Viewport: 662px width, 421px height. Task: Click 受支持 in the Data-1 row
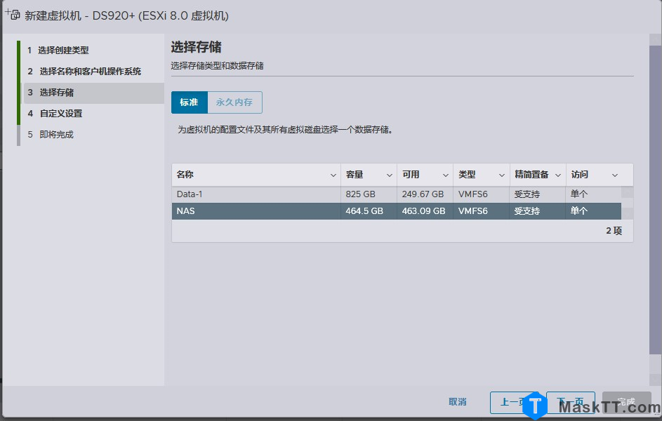[x=527, y=194]
